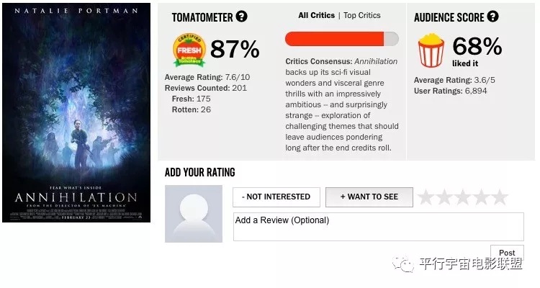Click the Audience Score help question mark icon

[492, 16]
